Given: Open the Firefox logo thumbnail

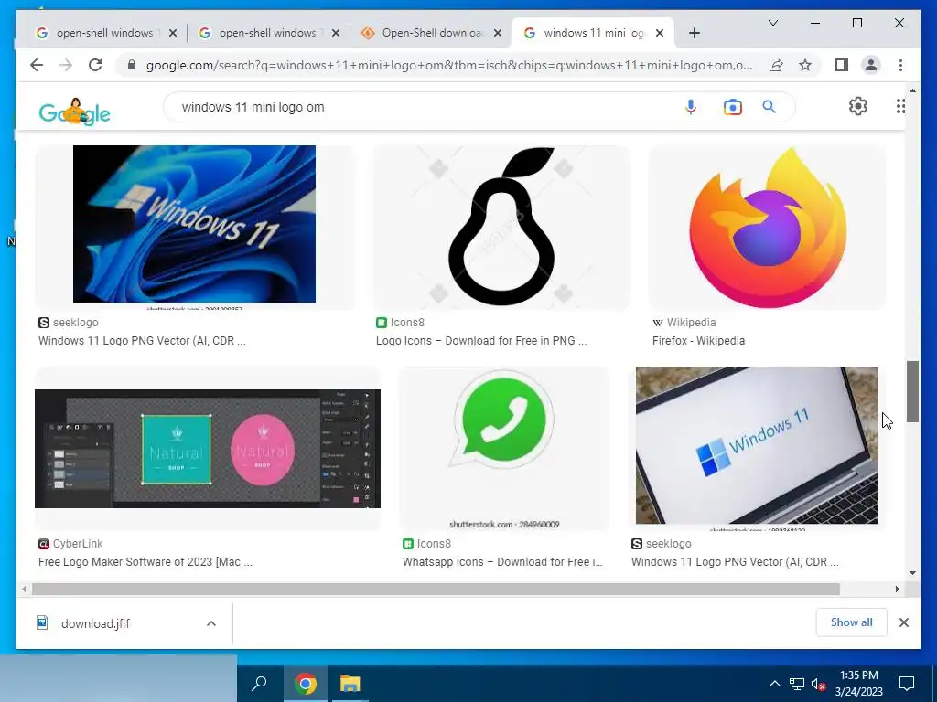Looking at the screenshot, I should tap(768, 227).
